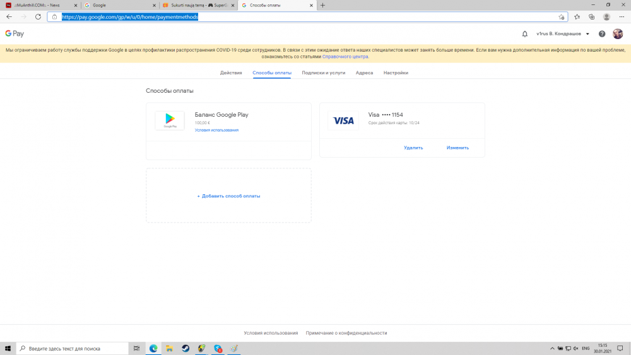The image size is (631, 355).
Task: Click the Windows taskbar search field
Action: click(73, 349)
